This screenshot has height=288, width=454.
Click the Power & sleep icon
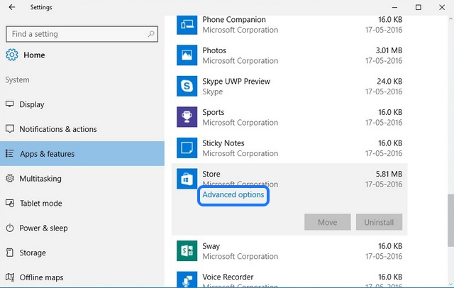tap(10, 228)
